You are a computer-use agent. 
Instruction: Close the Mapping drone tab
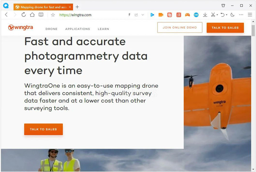pyautogui.click(x=70, y=7)
